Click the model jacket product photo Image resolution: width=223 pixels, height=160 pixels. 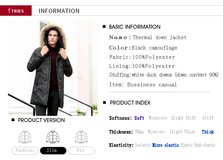point(53,68)
